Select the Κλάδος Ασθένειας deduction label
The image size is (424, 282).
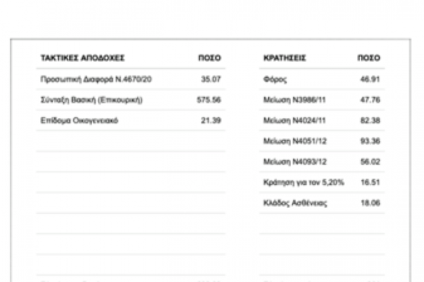[295, 203]
